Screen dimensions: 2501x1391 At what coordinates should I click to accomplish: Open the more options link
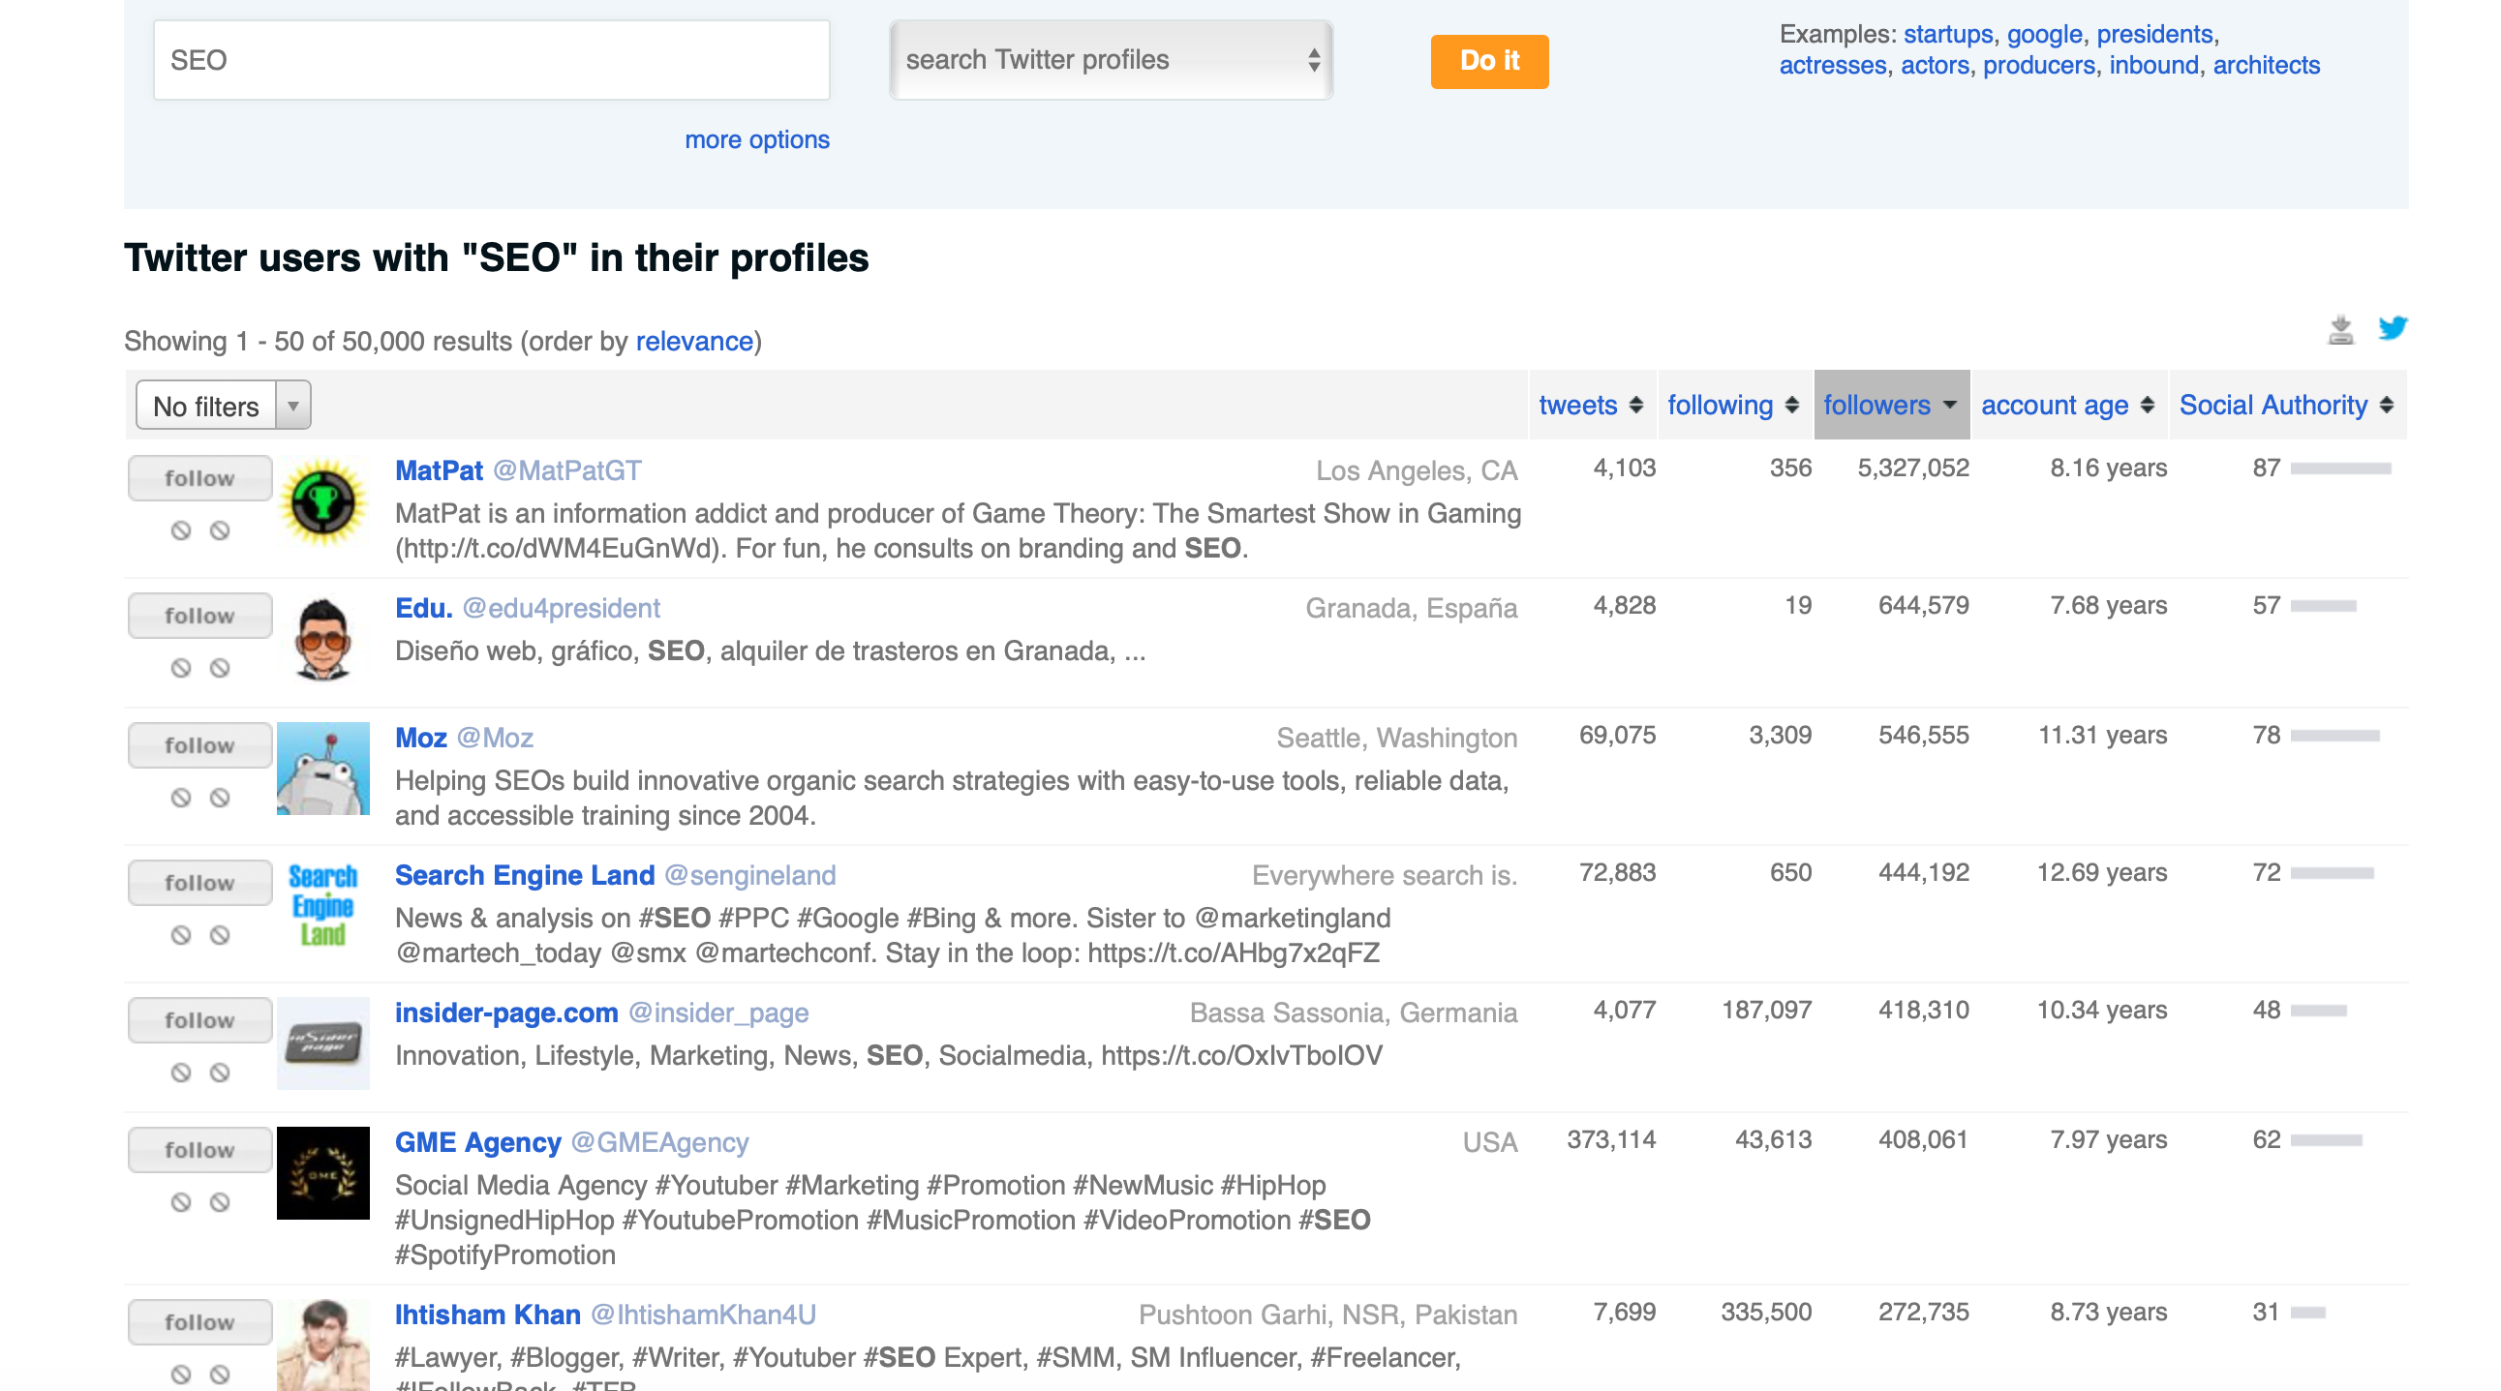click(756, 139)
